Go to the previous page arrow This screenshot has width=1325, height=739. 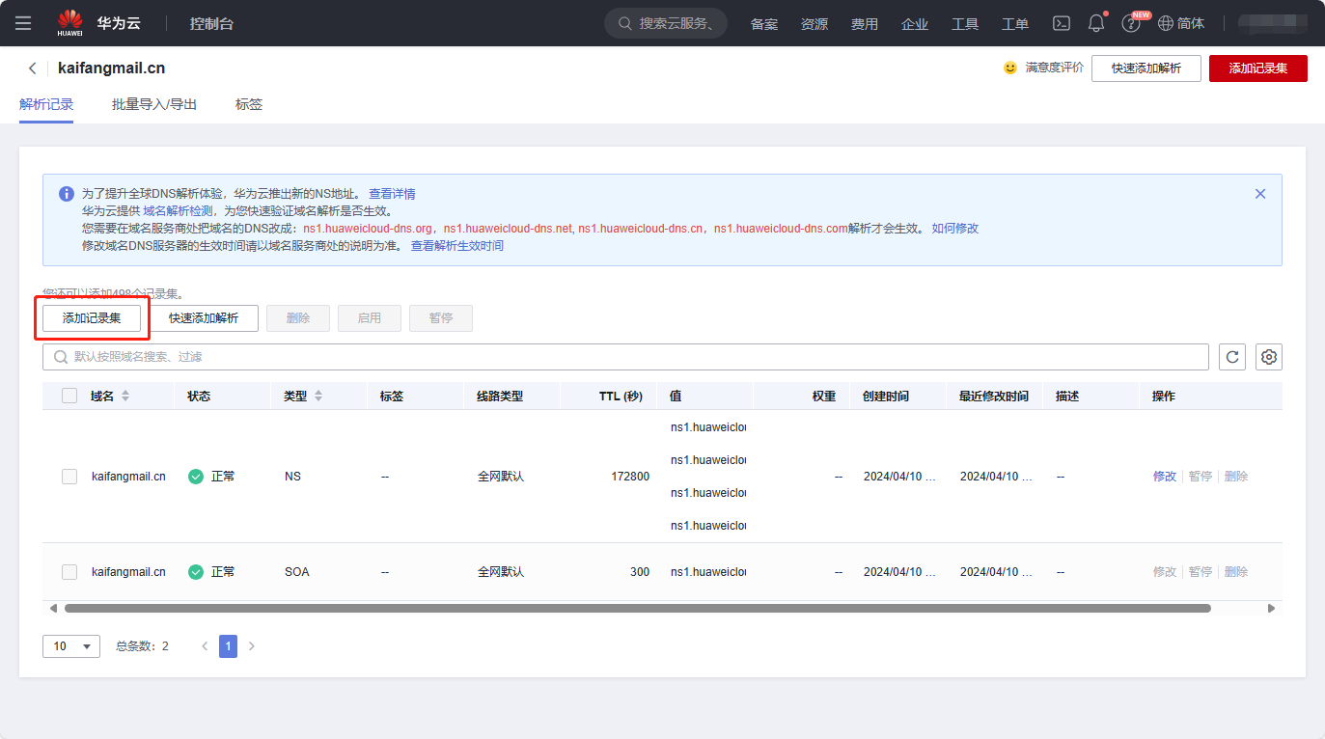click(x=205, y=646)
